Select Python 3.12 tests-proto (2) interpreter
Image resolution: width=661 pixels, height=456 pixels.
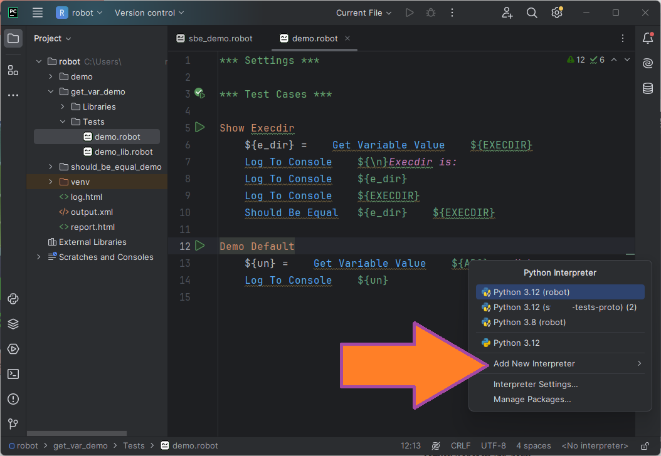click(x=560, y=308)
